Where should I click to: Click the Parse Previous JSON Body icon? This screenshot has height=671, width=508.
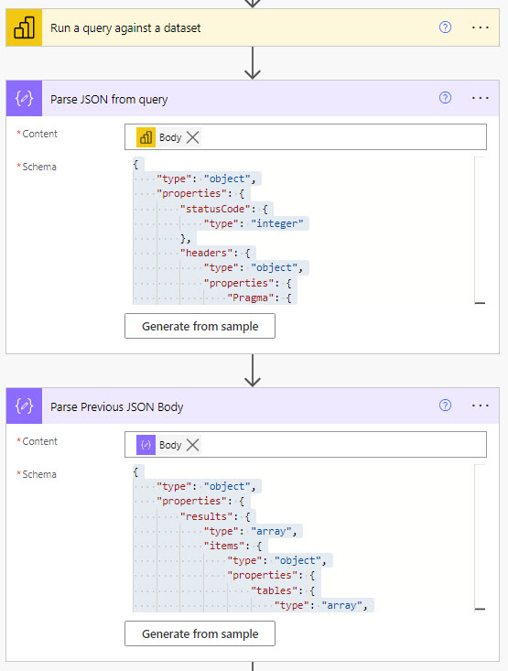pyautogui.click(x=24, y=406)
